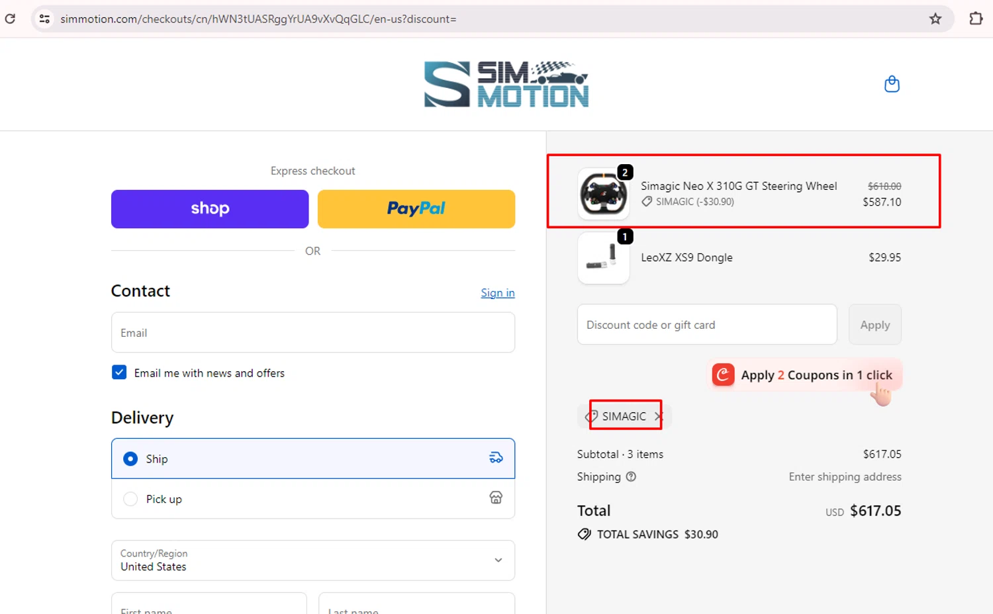Open shipping info help question-mark icon
Image resolution: width=993 pixels, height=614 pixels.
pos(631,476)
